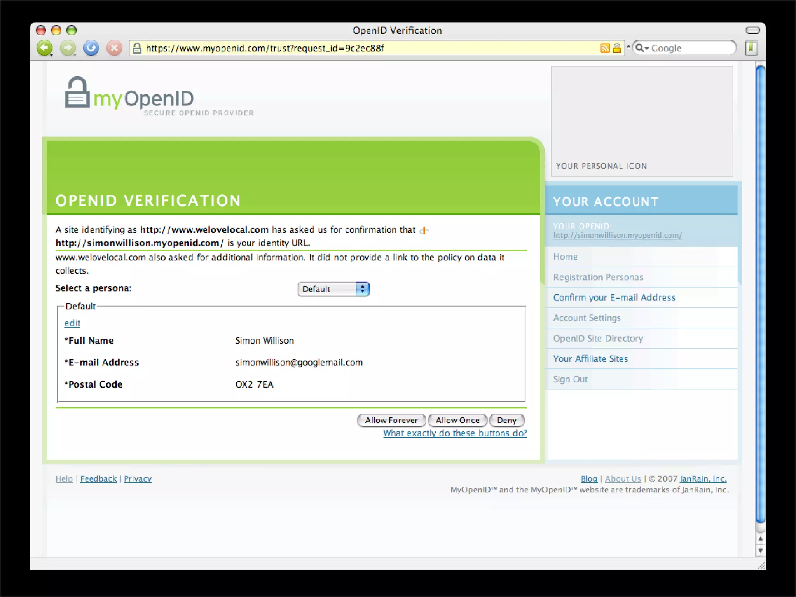Click the toolbar toggle pill button
The height and width of the screenshot is (597, 796).
click(752, 30)
